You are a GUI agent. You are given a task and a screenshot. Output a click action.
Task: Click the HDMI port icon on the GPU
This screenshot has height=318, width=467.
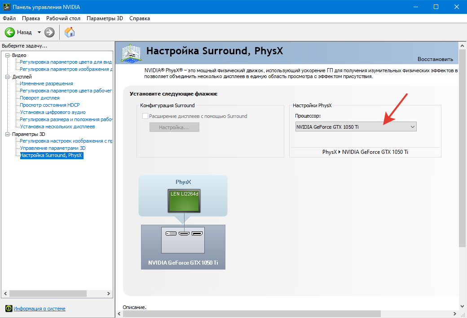(x=184, y=234)
